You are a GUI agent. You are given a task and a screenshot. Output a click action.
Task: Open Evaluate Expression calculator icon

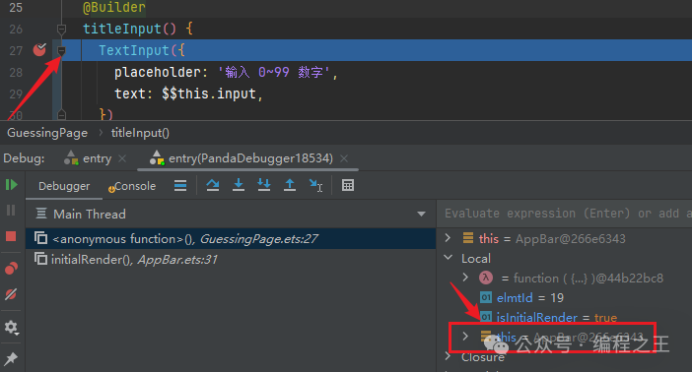[x=348, y=185]
